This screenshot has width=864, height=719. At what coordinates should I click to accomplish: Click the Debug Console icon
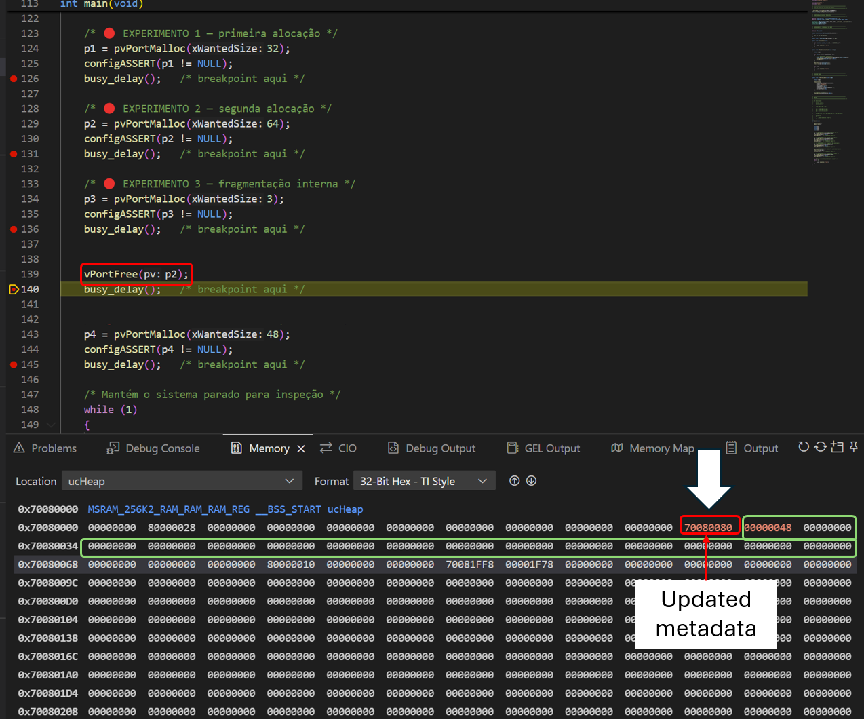[x=115, y=448]
